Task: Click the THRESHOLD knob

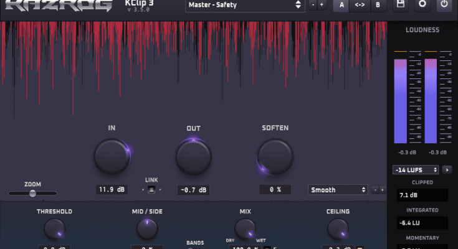Action: (x=54, y=230)
